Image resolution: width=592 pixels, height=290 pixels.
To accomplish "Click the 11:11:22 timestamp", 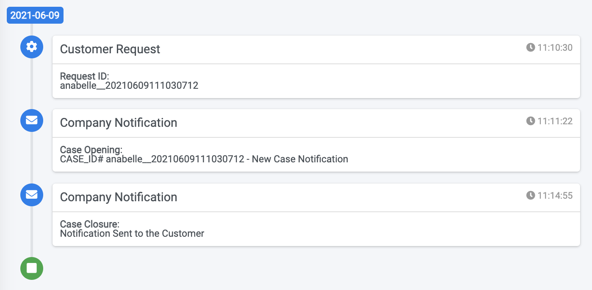I will 555,121.
